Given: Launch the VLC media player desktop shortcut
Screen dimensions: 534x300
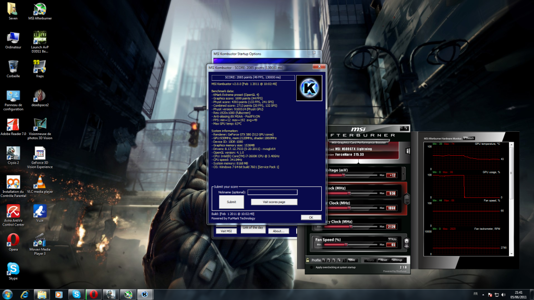Looking at the screenshot, I should coord(40,185).
